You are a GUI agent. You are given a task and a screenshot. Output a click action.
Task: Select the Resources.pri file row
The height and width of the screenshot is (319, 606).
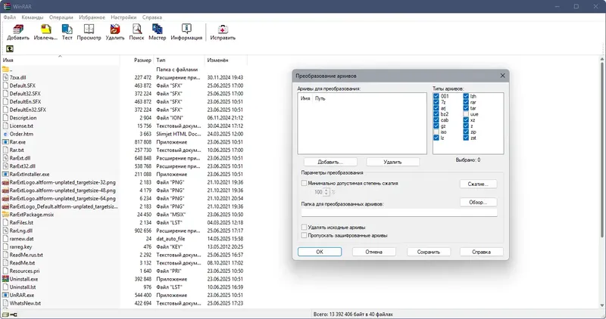(x=123, y=271)
